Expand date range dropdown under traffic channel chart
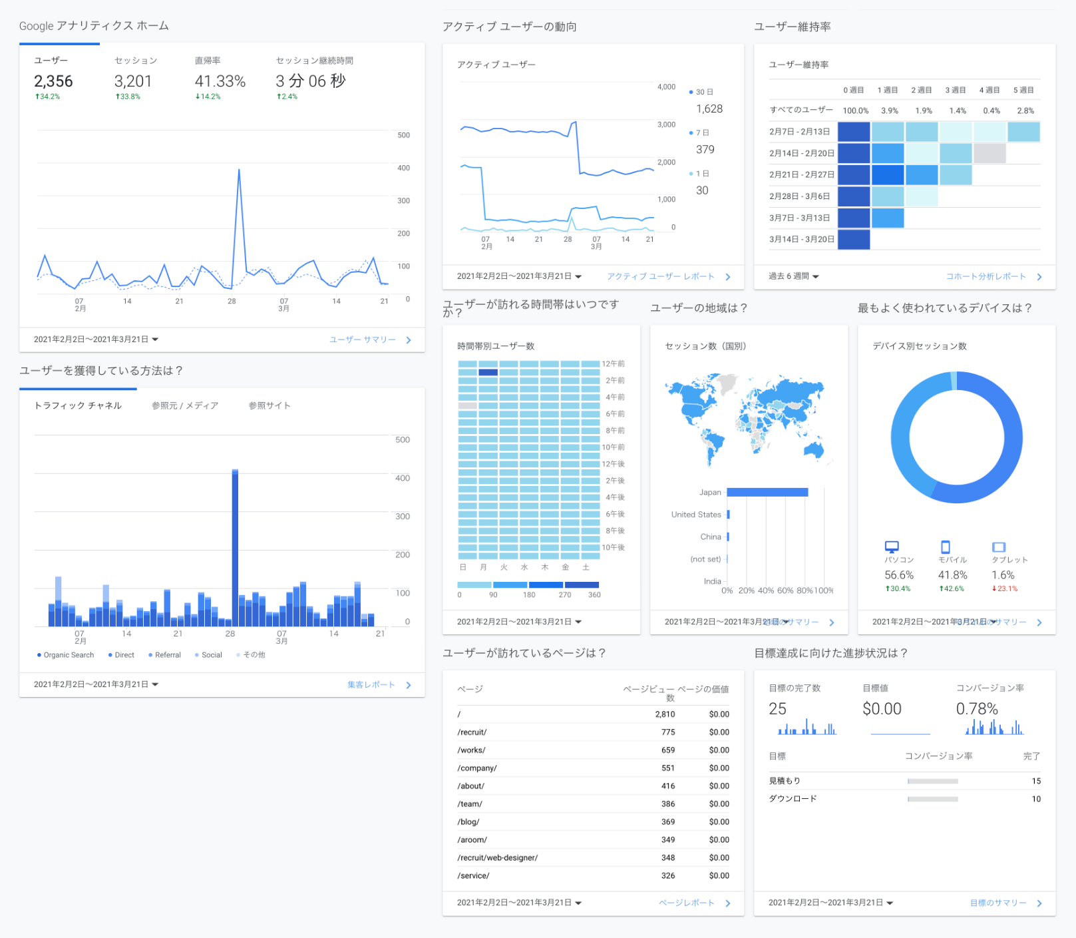 pyautogui.click(x=96, y=684)
